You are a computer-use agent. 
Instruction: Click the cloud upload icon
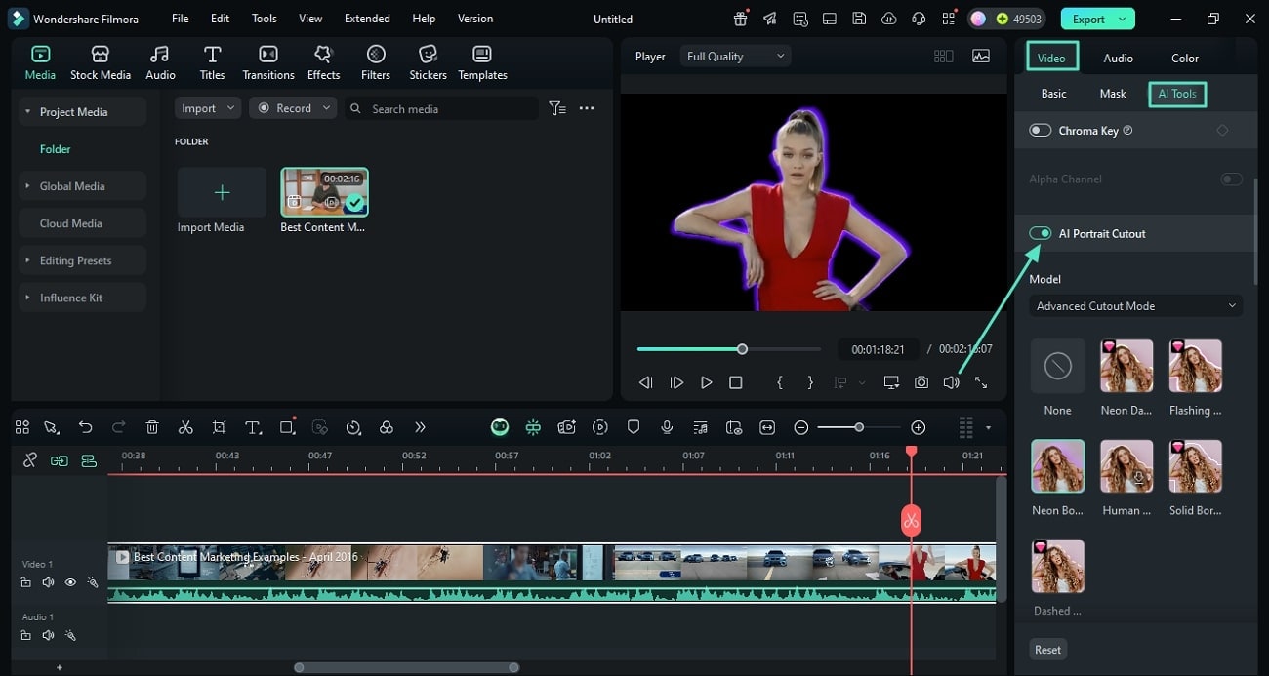coord(888,19)
